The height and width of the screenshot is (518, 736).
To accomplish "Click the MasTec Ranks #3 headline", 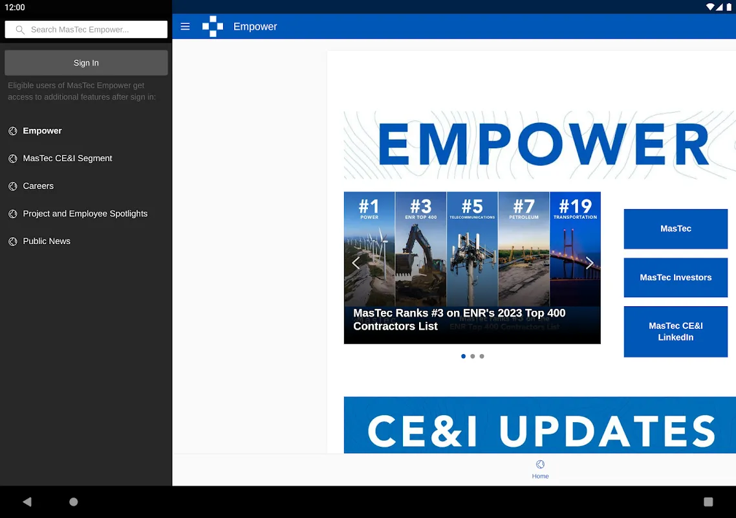I will (459, 320).
